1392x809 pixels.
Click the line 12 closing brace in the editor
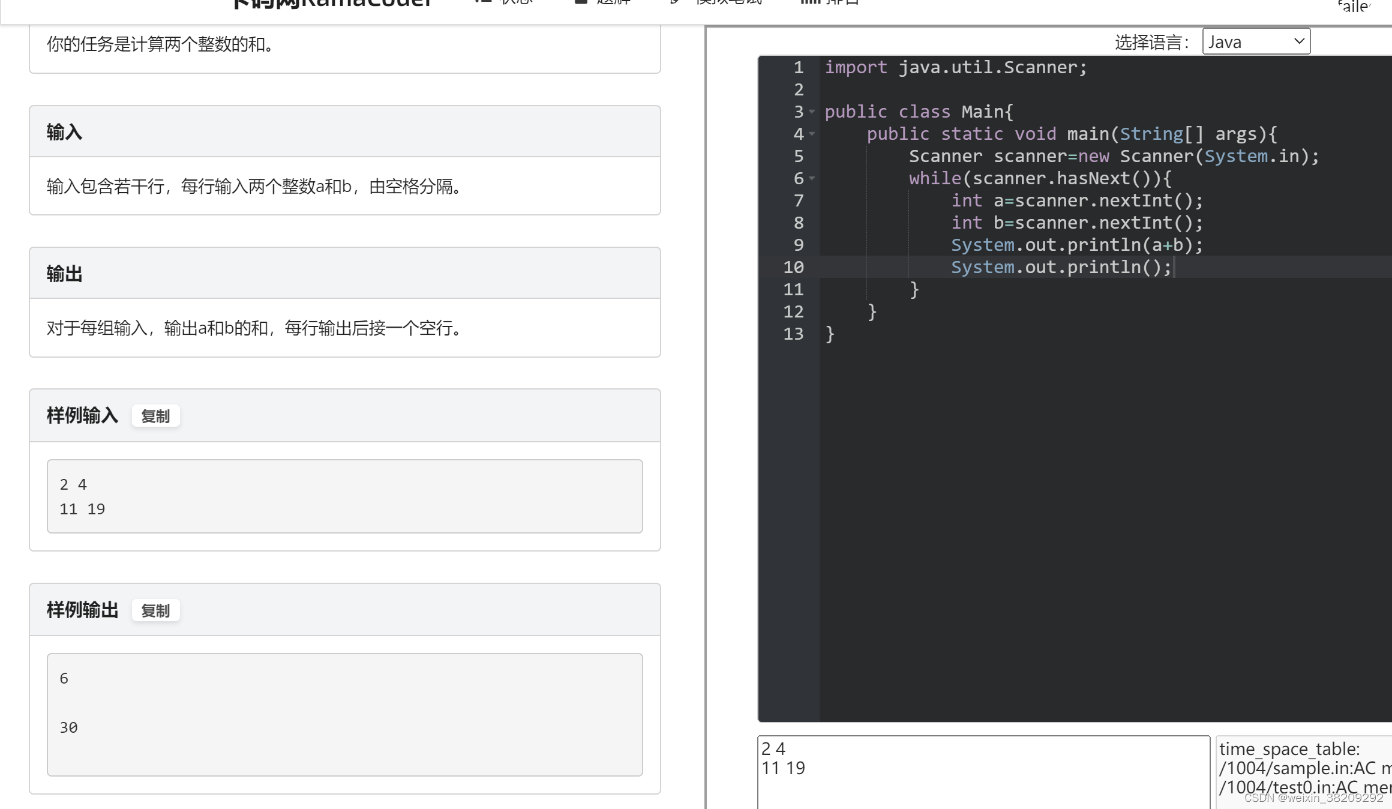[872, 311]
